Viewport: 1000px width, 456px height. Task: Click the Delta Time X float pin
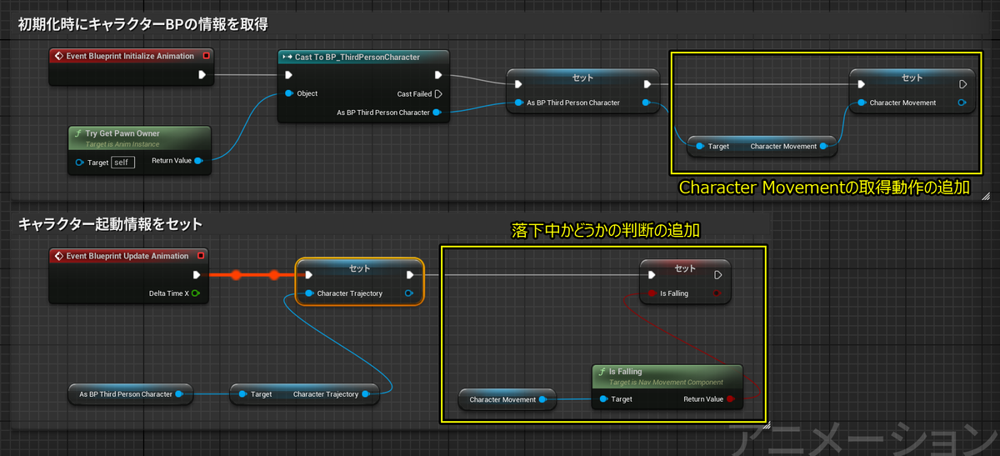(197, 293)
